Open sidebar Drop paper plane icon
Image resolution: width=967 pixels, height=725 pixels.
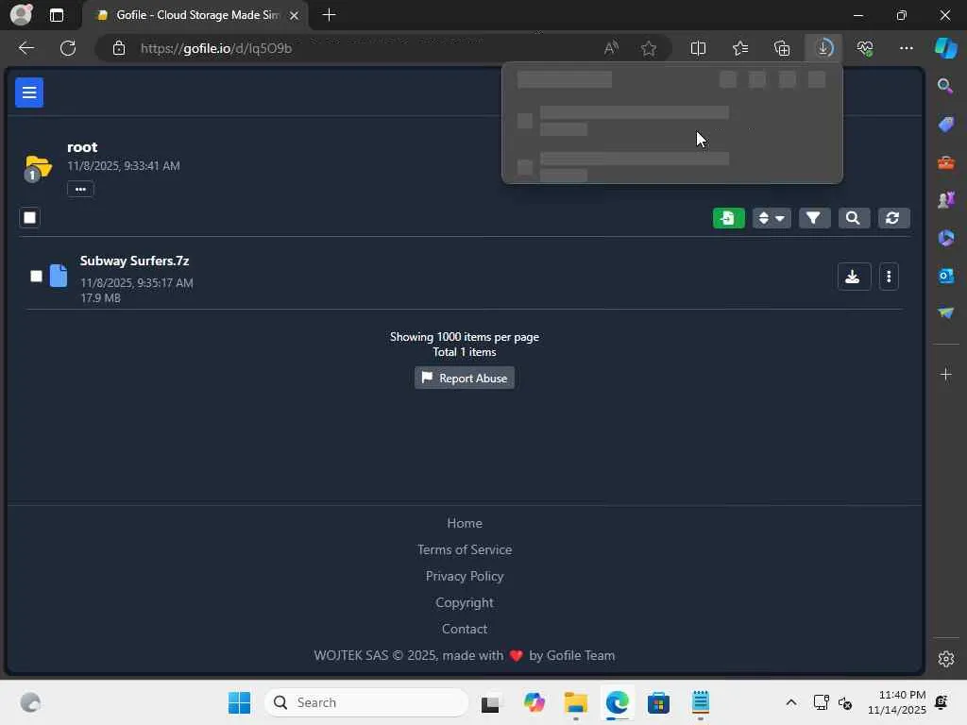(945, 313)
